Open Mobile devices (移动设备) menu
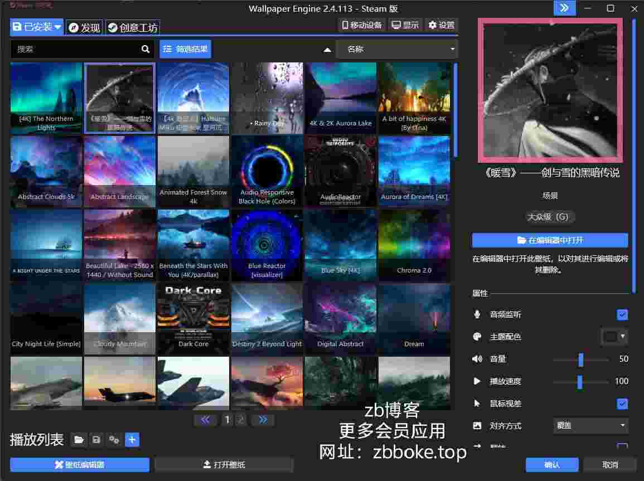The width and height of the screenshot is (644, 481). 362,26
